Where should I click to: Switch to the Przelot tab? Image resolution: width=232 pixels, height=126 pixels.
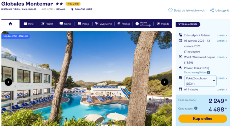tap(47, 24)
